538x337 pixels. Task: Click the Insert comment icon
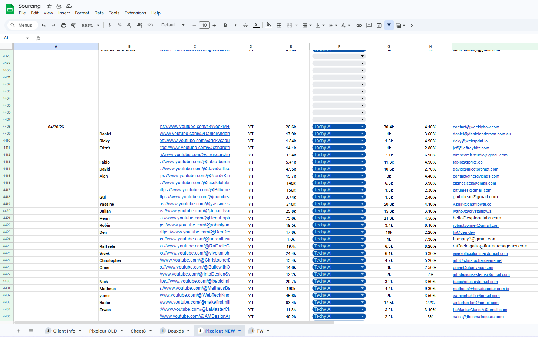click(x=369, y=26)
